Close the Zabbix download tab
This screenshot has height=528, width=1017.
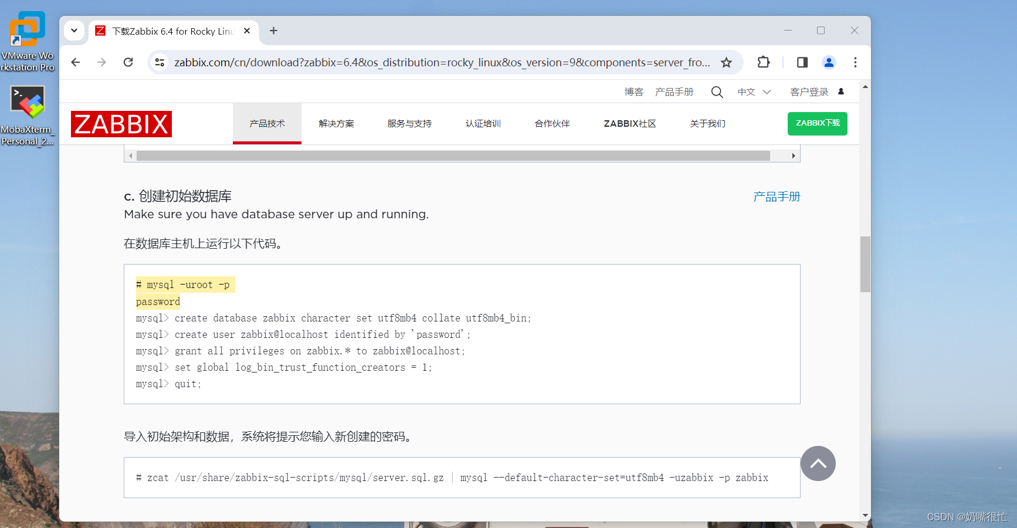tap(247, 31)
